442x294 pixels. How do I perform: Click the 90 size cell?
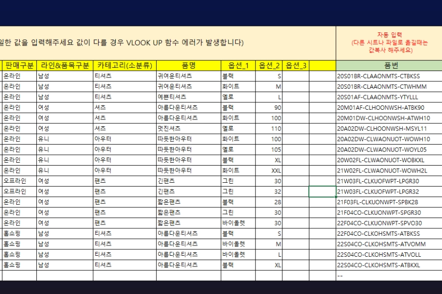[269, 107]
